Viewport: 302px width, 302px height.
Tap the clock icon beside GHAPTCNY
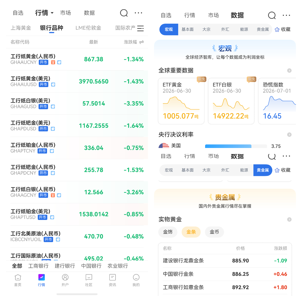click(52, 151)
